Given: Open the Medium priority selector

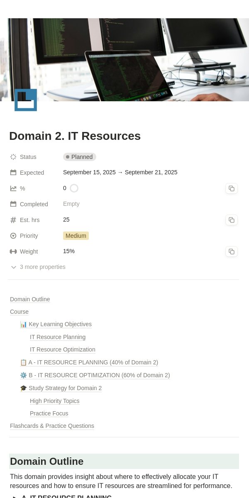Looking at the screenshot, I should pos(76,236).
